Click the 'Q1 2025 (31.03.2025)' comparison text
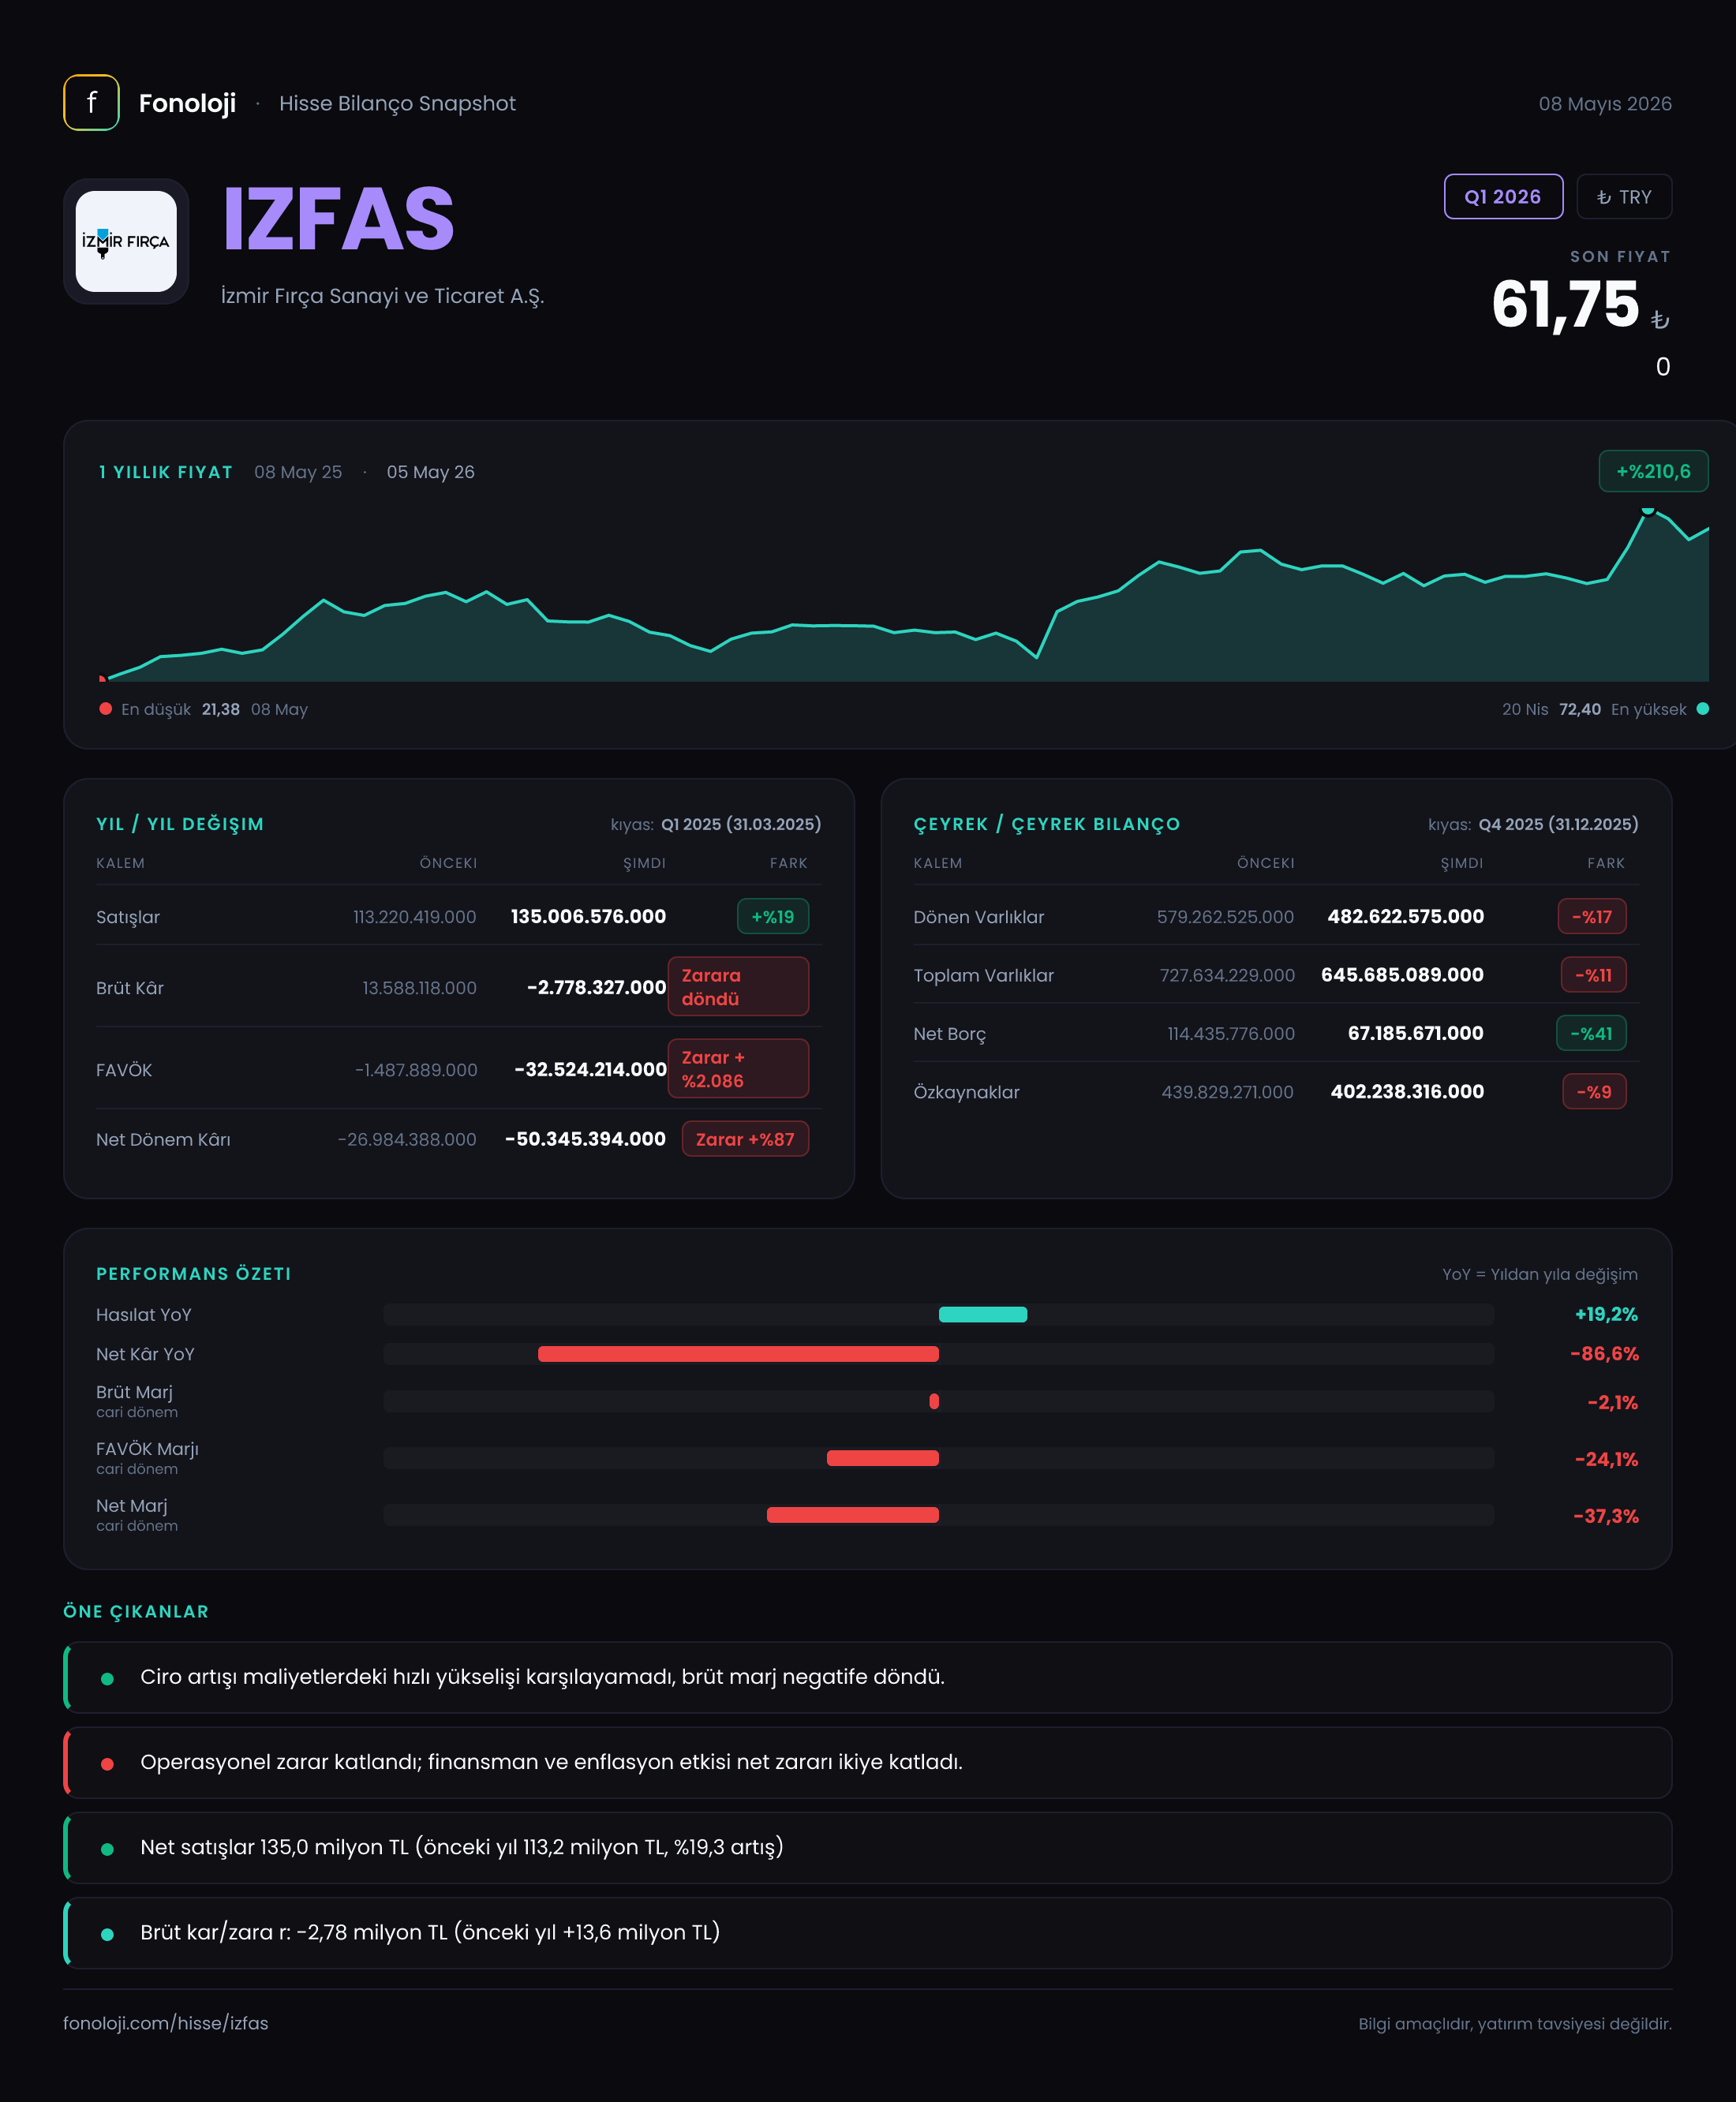Image resolution: width=1736 pixels, height=2102 pixels. pos(741,824)
